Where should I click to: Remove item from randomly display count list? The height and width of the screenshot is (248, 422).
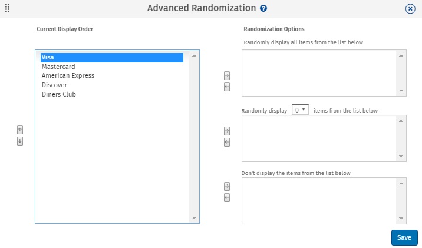pos(227,142)
